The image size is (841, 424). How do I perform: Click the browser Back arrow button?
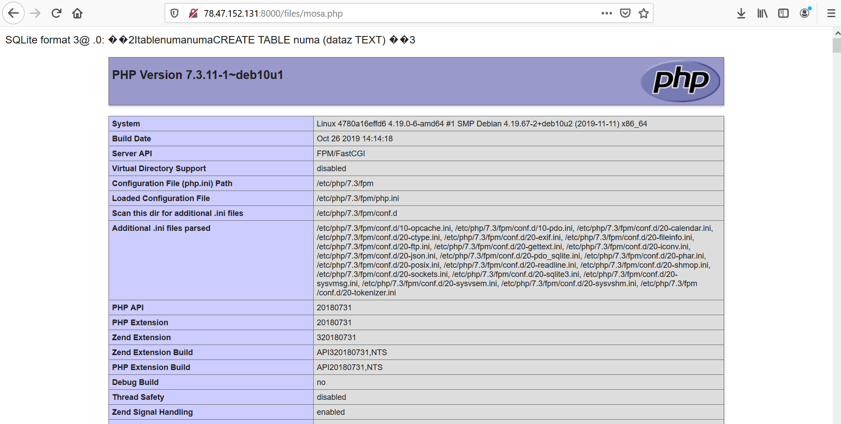click(x=13, y=13)
